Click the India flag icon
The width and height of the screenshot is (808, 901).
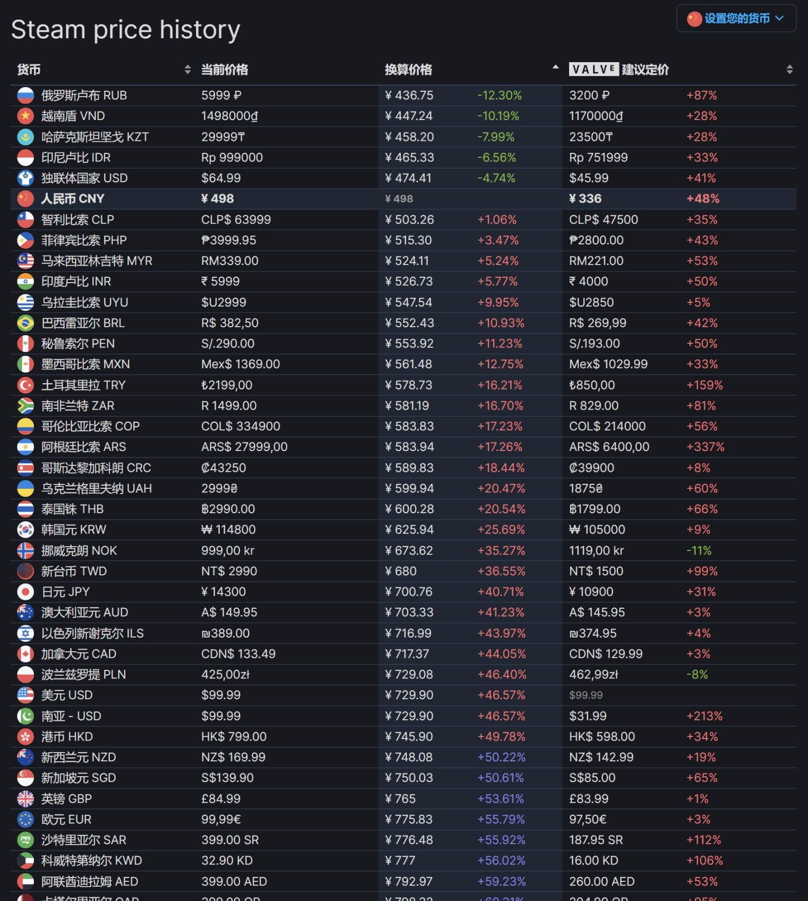click(x=25, y=282)
